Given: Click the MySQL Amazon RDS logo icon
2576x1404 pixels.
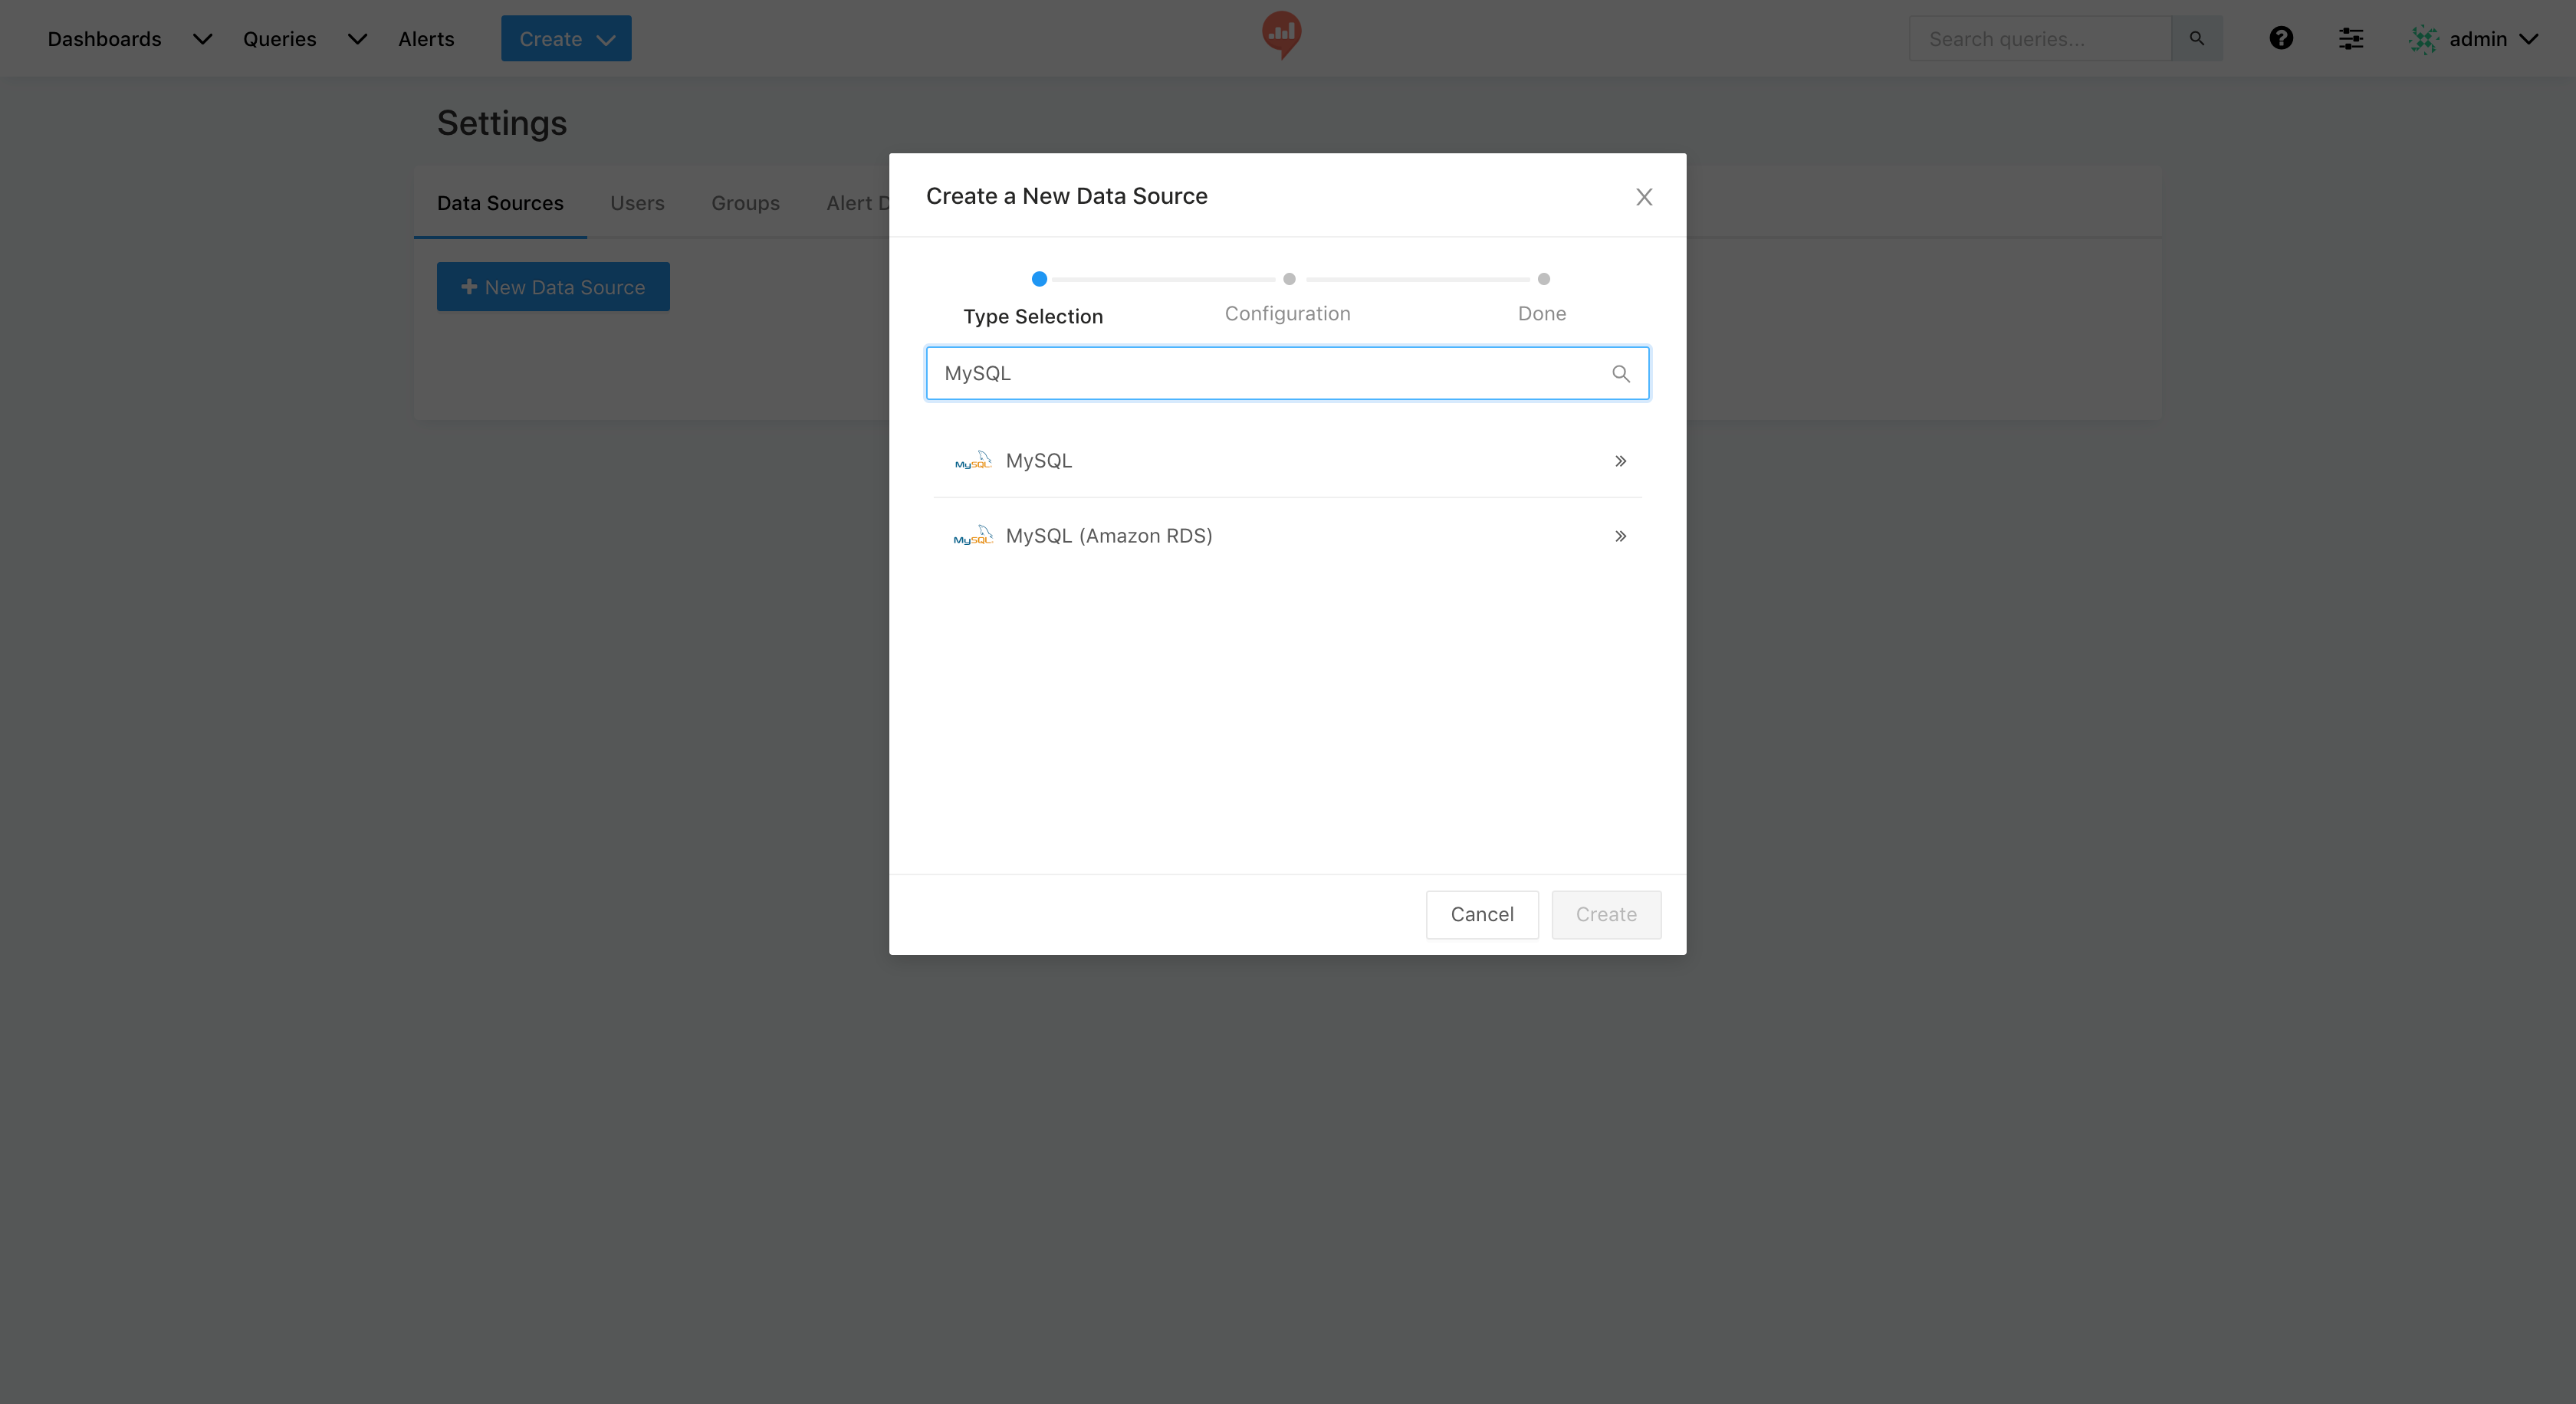Looking at the screenshot, I should coord(972,536).
